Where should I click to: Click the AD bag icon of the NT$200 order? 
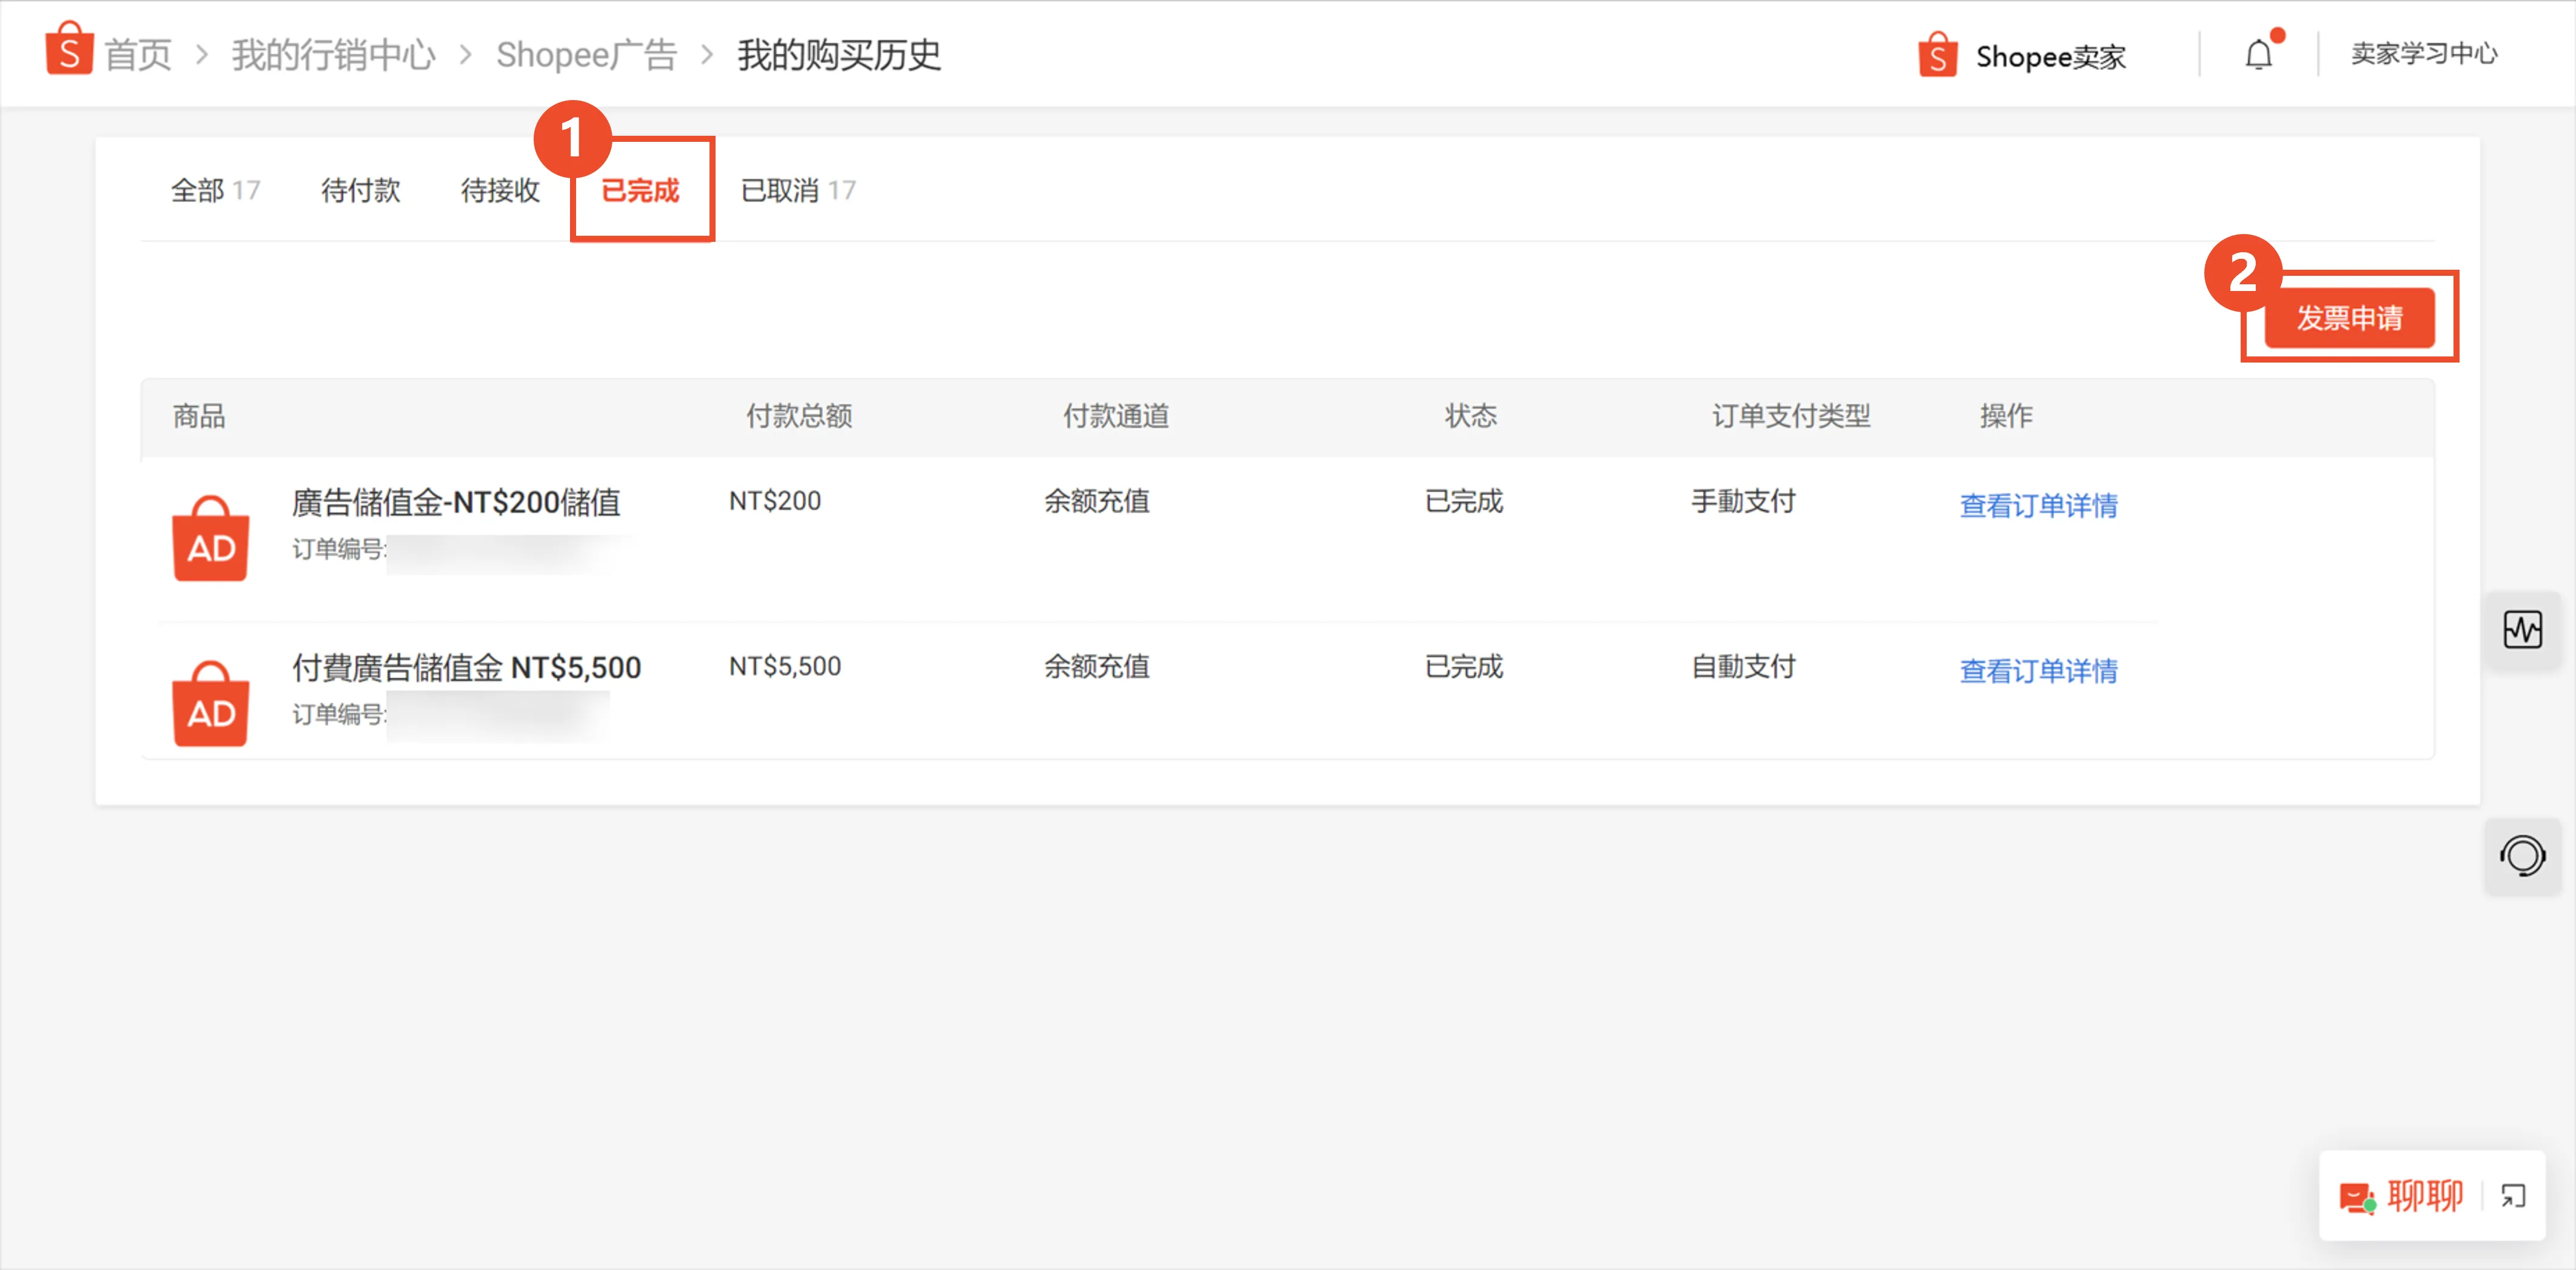210,538
